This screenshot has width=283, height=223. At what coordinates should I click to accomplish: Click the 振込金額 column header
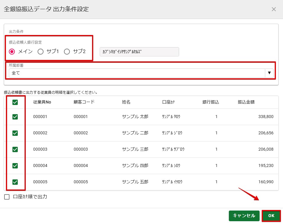click(x=246, y=102)
